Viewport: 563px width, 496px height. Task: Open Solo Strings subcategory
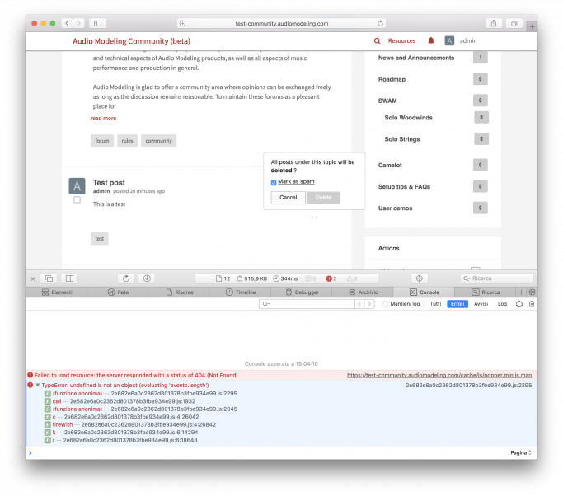coord(402,139)
